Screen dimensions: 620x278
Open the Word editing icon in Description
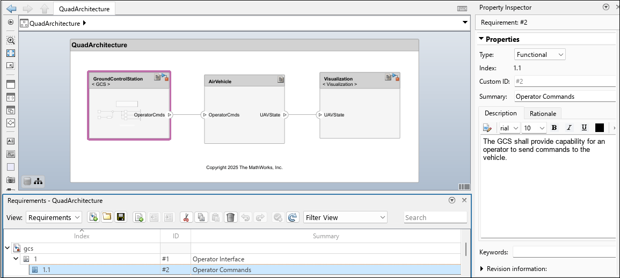tap(487, 128)
